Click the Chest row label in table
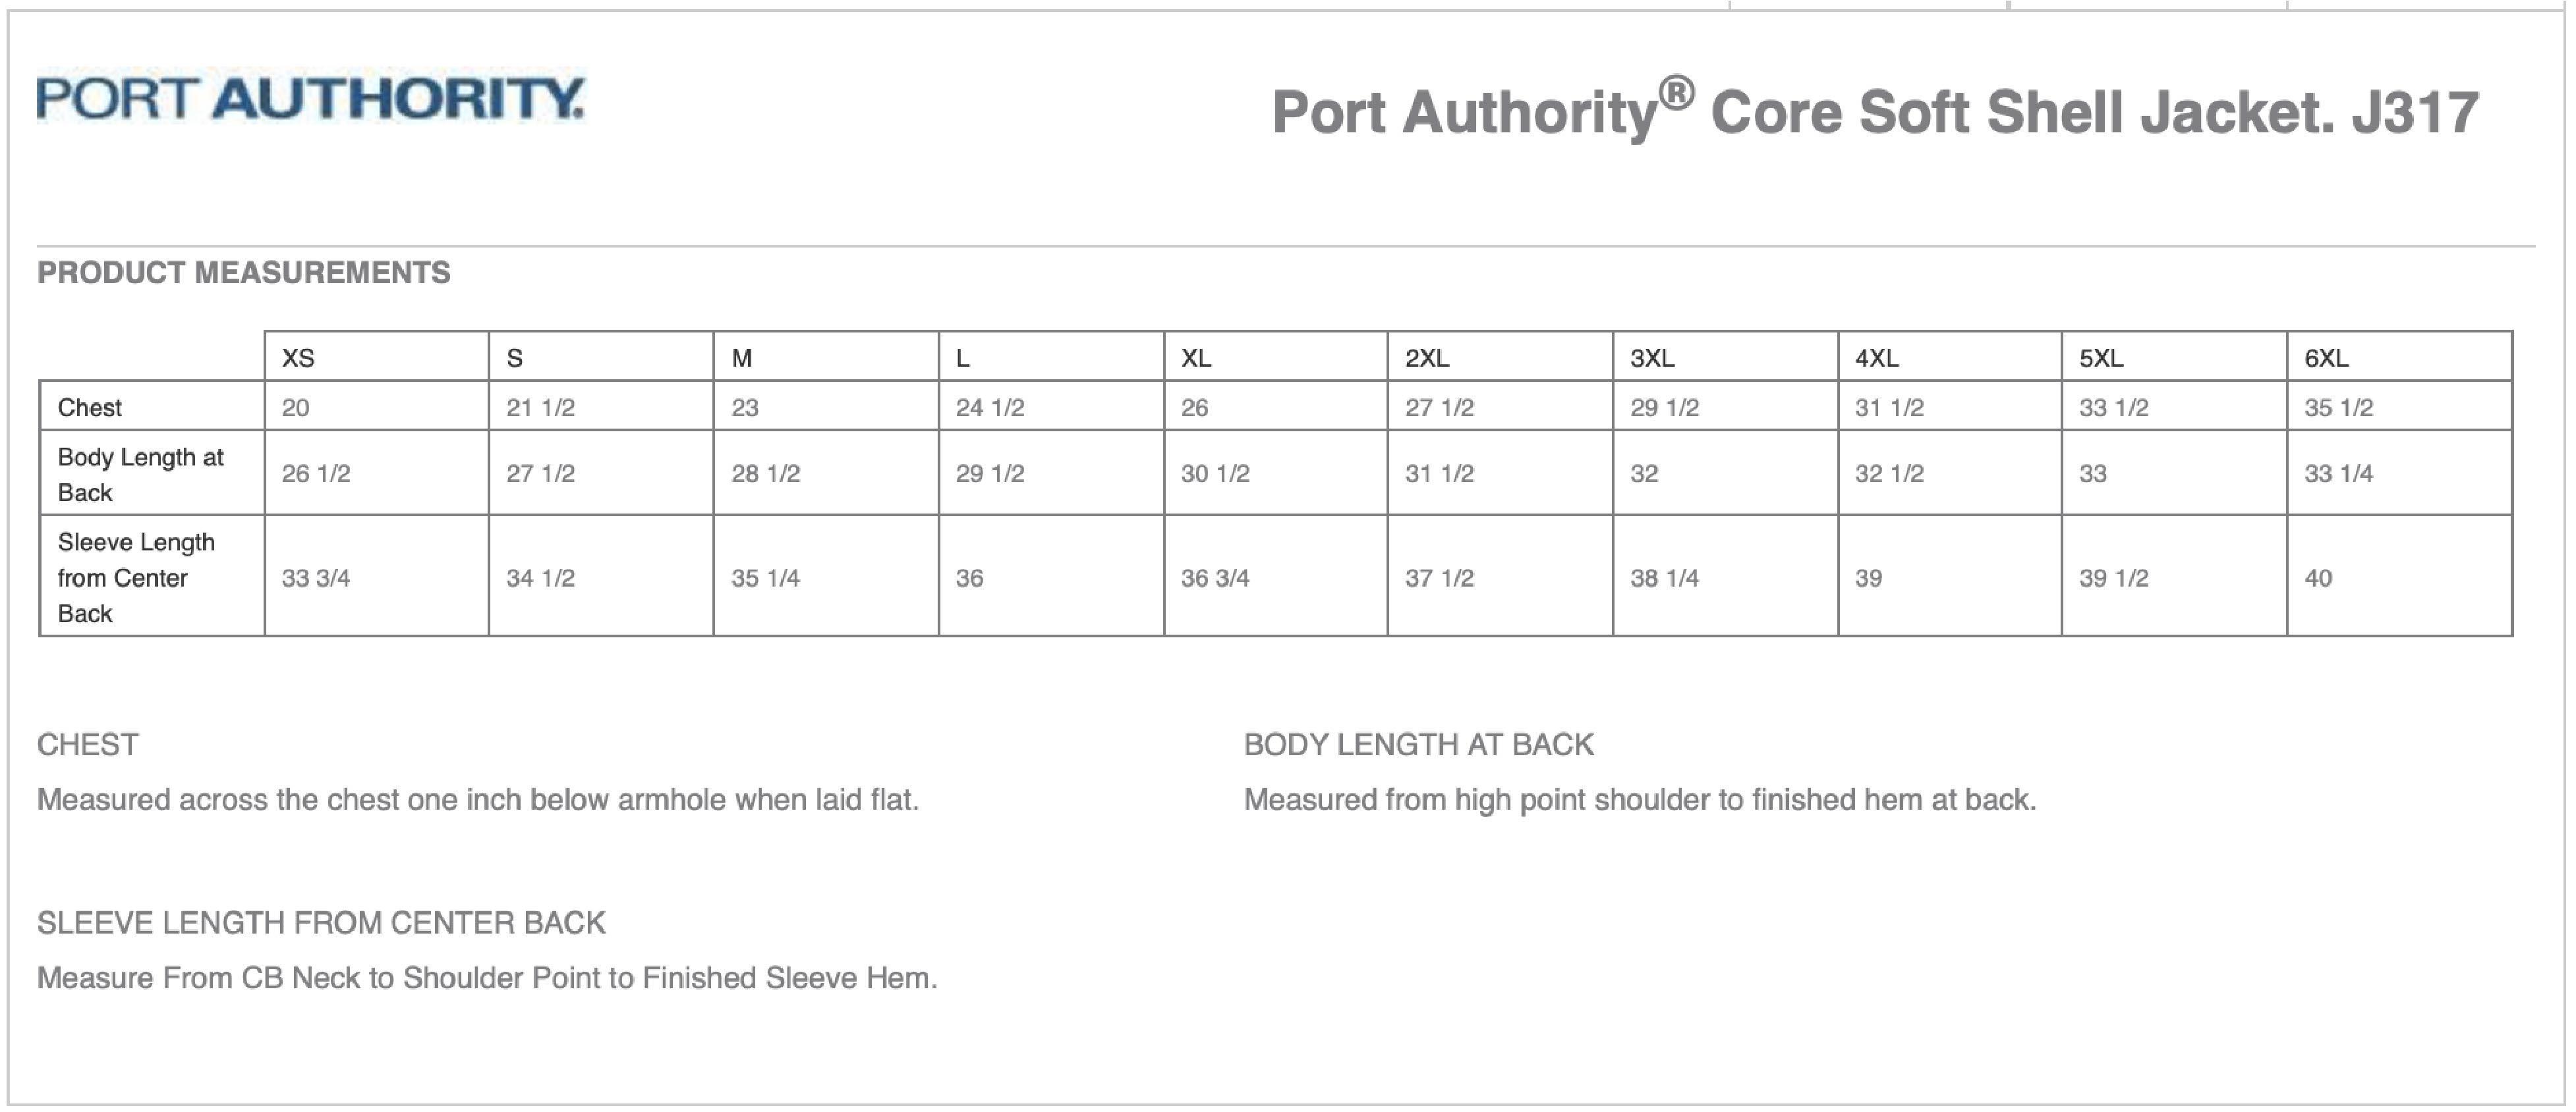This screenshot has width=2576, height=1112. pos(90,408)
